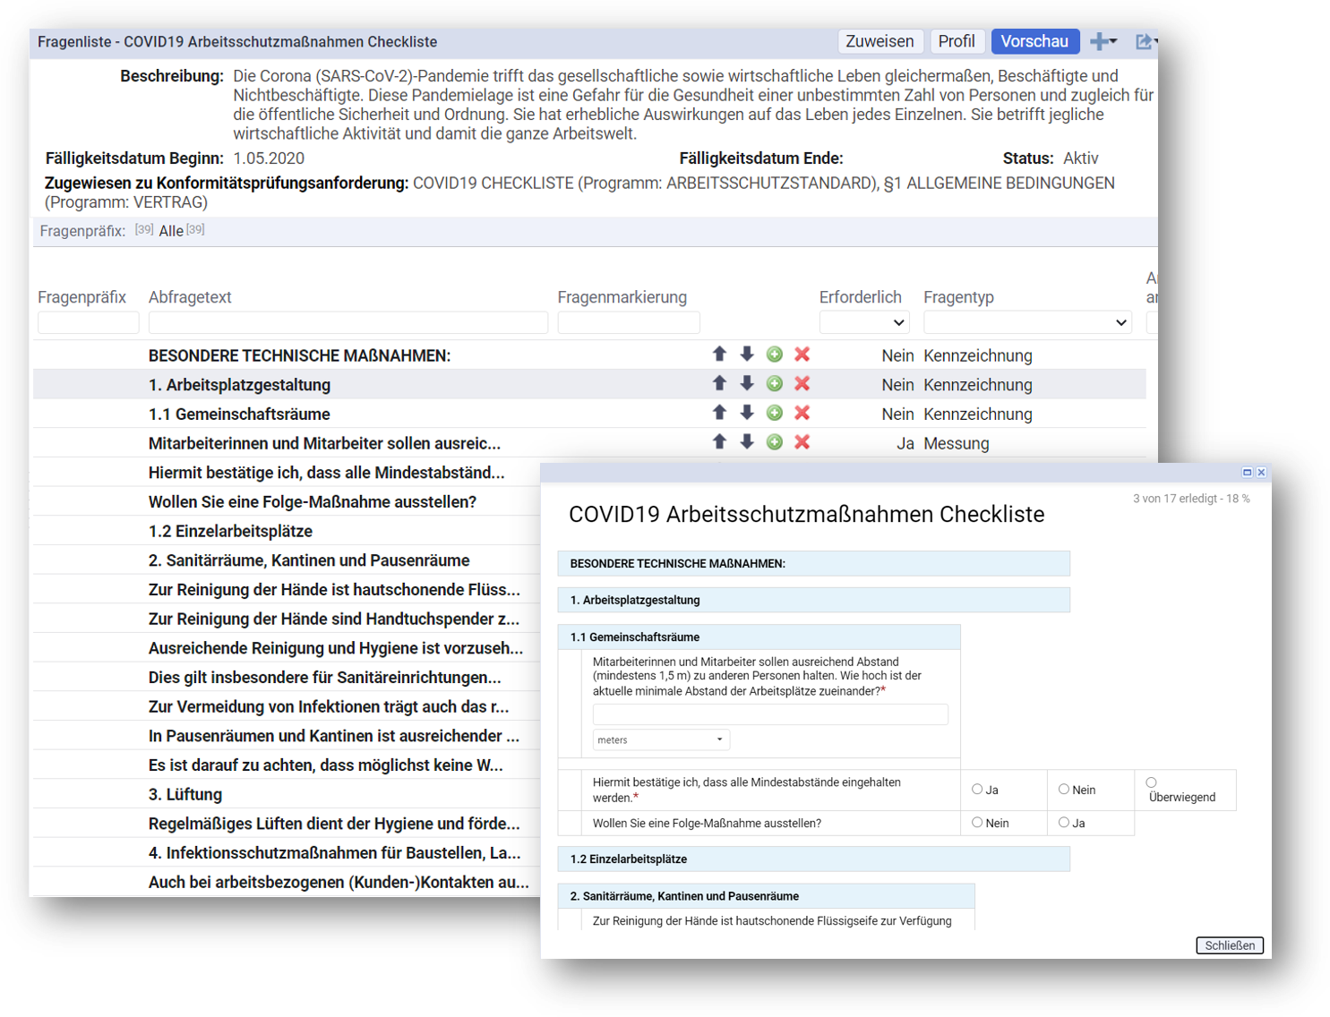This screenshot has width=1330, height=1017.
Task: Open the Fragentyp filter dropdown
Action: point(1027,322)
